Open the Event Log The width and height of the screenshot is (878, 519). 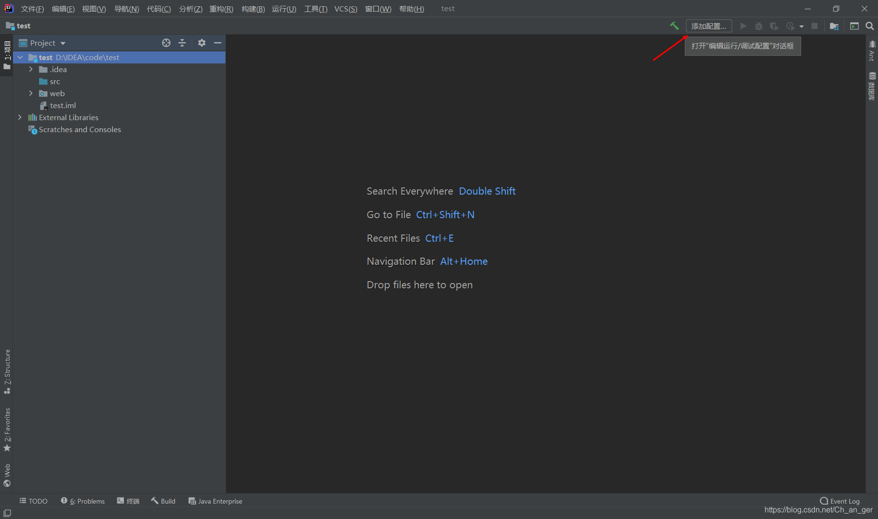click(x=840, y=501)
